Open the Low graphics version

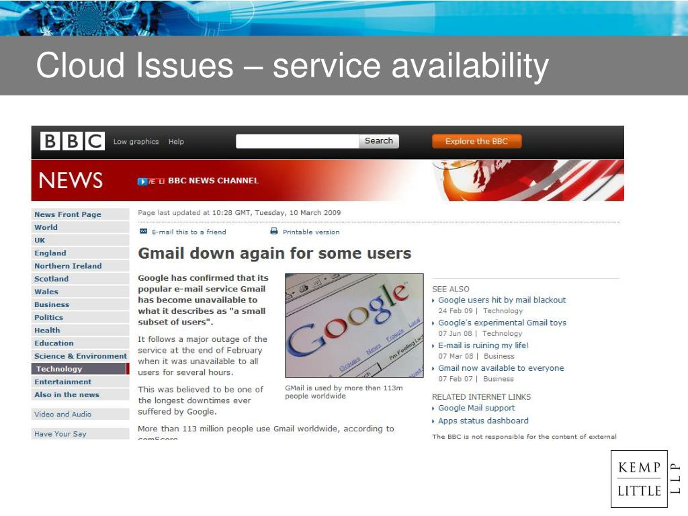[136, 142]
